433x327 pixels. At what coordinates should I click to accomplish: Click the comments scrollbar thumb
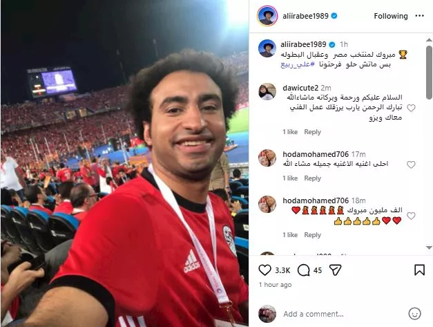(x=429, y=73)
